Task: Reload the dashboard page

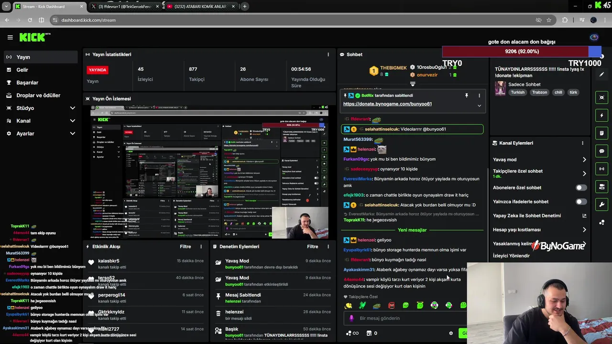Action: pyautogui.click(x=30, y=20)
